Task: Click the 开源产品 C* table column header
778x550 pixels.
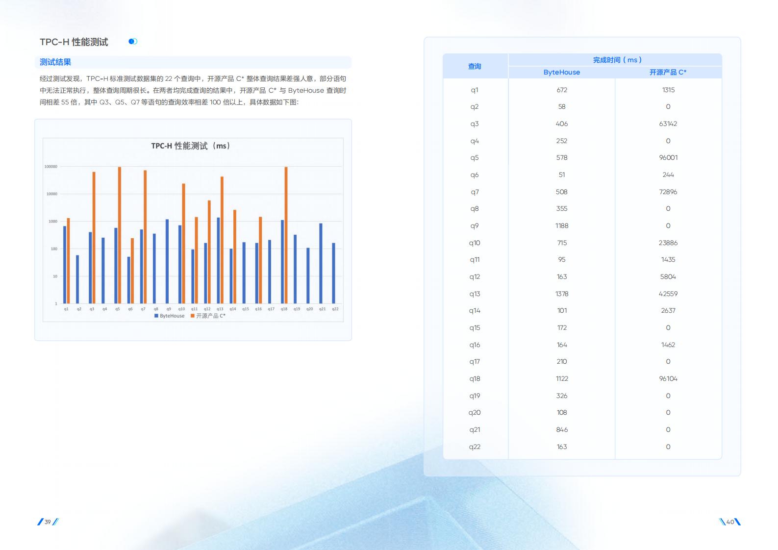Action: point(668,72)
